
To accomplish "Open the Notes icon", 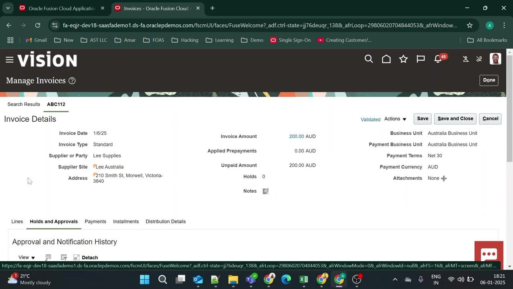I will [265, 191].
